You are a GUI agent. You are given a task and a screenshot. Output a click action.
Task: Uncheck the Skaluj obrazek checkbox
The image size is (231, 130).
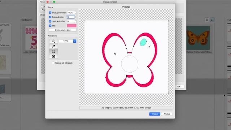click(50, 13)
